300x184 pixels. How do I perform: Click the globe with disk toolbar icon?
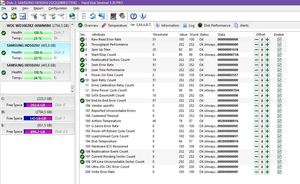coord(72,16)
